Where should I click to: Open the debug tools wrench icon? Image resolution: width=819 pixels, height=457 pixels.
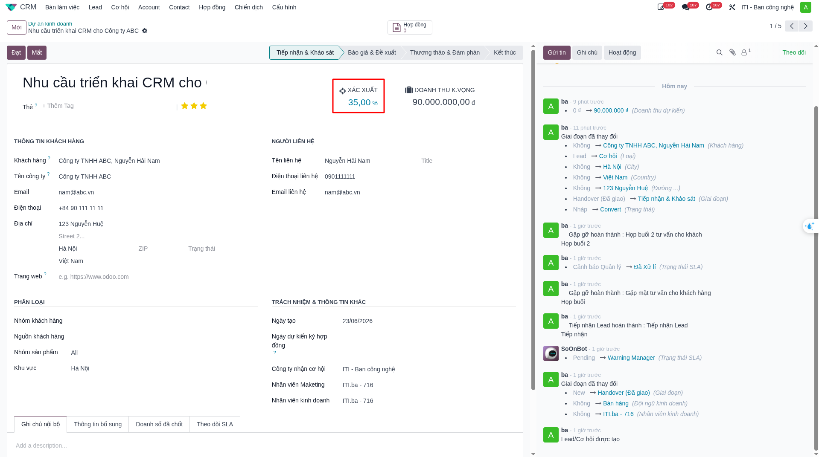point(732,7)
